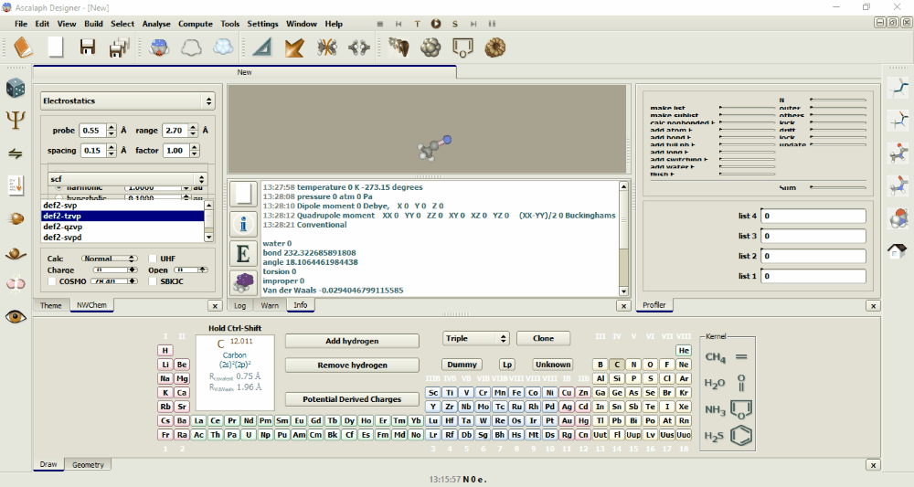Create new blank document icon
The width and height of the screenshot is (914, 487).
56,48
